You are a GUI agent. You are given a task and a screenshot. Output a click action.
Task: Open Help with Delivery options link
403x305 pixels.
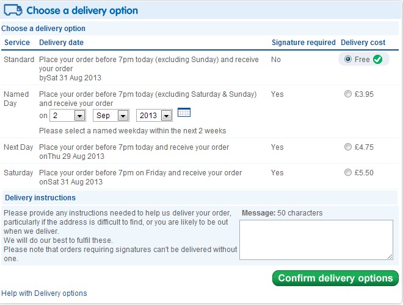(x=44, y=293)
